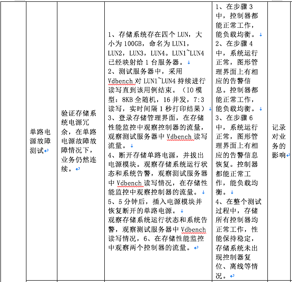Click the text '电源模块。观察存储系统运行状'
This screenshot has width=292, height=282.
(158, 164)
